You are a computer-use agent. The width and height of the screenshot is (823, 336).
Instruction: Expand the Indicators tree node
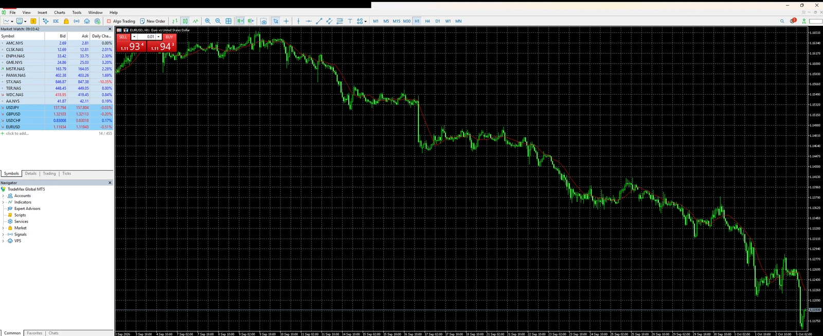(3, 202)
